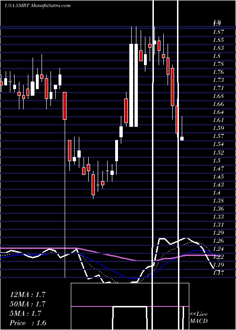Image resolution: width=236 pixels, height=330 pixels.
Task: Select the 1.24 price axis label
Action: 219,248
